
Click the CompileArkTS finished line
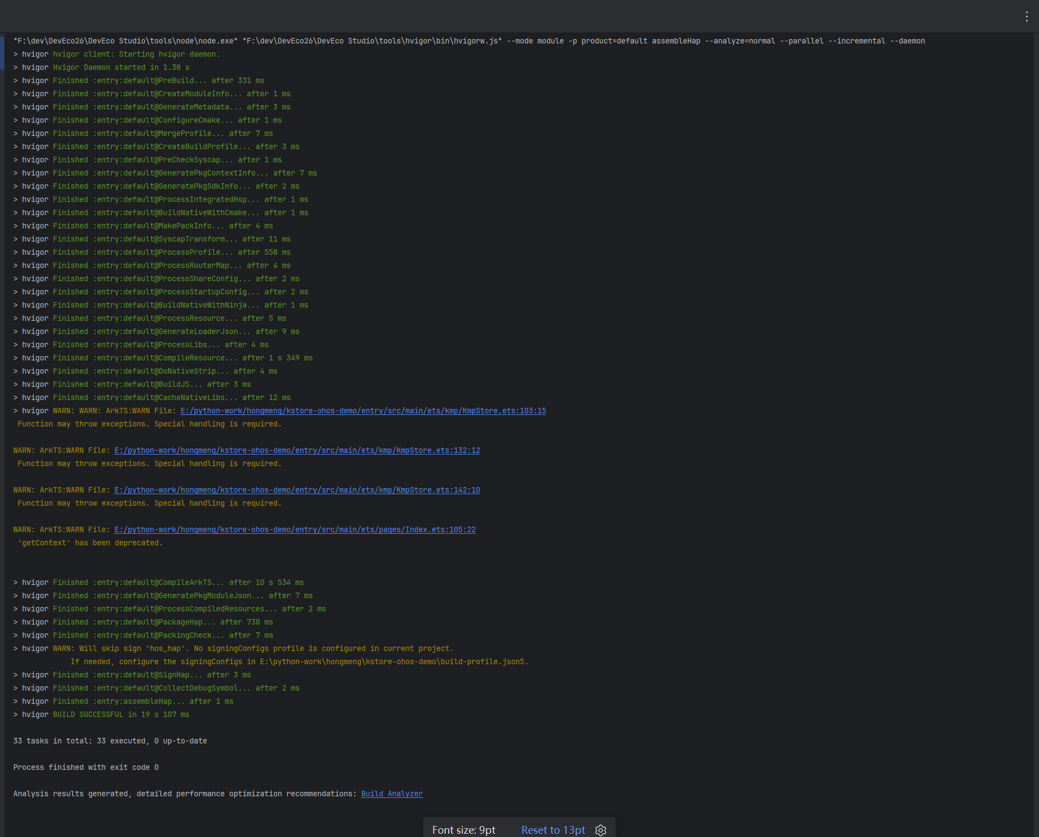click(159, 582)
